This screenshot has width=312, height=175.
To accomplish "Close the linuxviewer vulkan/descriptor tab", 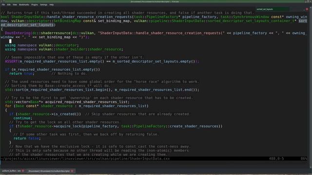I will point(72,171).
